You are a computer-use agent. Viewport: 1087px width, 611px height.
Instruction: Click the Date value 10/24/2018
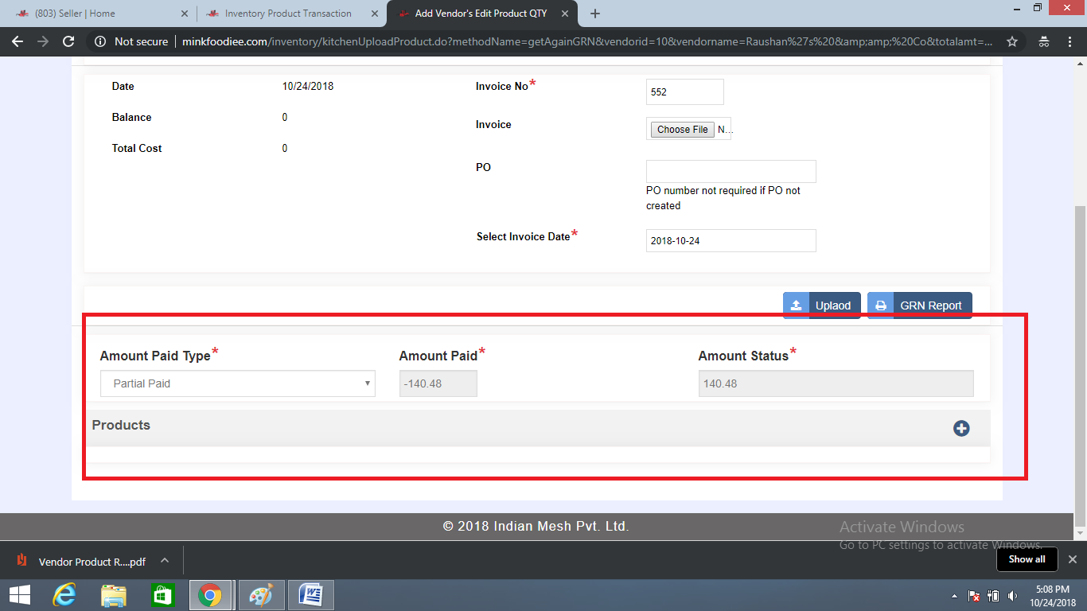[308, 86]
